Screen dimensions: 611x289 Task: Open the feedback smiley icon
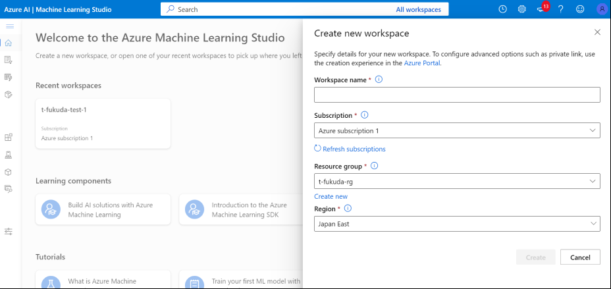pos(580,9)
